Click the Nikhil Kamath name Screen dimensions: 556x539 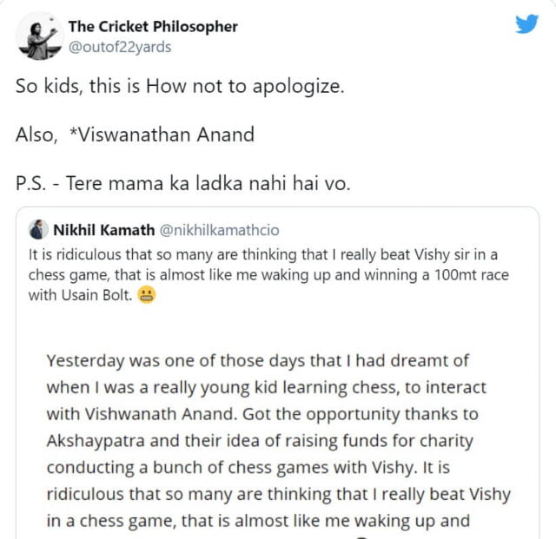click(x=104, y=231)
